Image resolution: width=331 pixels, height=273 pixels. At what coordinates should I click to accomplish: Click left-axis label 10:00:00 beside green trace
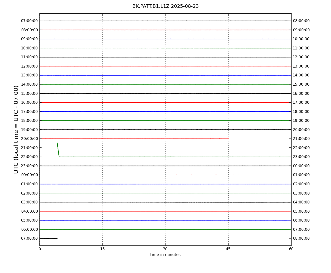pyautogui.click(x=29, y=48)
